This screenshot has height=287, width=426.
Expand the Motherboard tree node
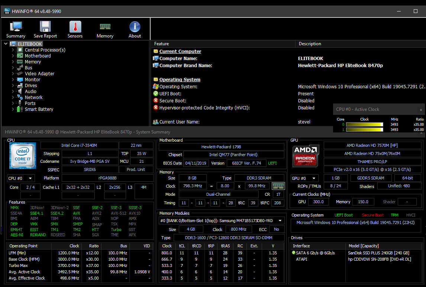[x=13, y=56]
